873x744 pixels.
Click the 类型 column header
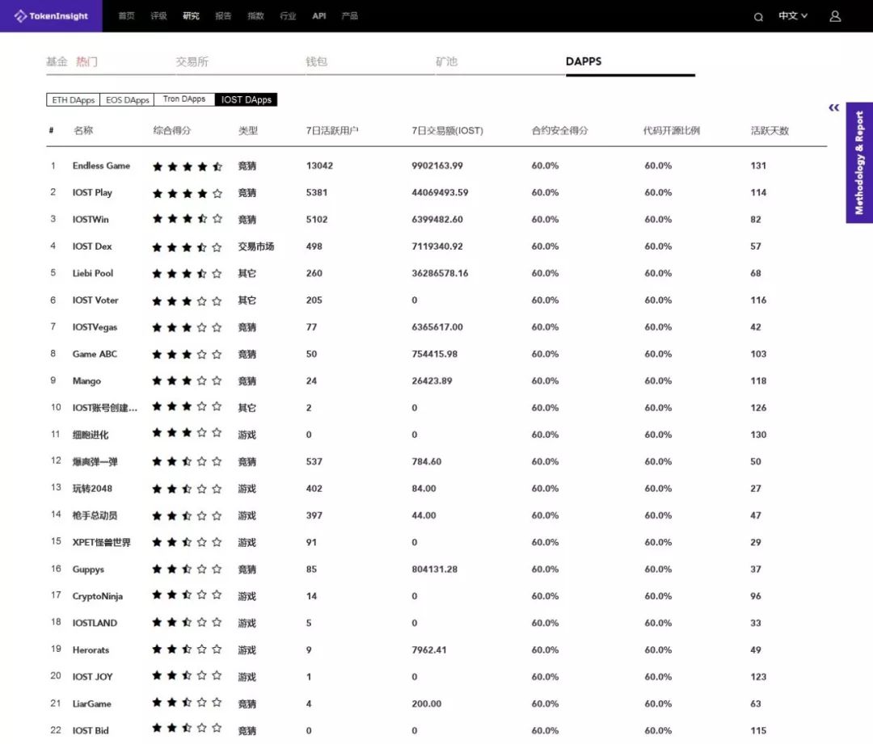[248, 130]
